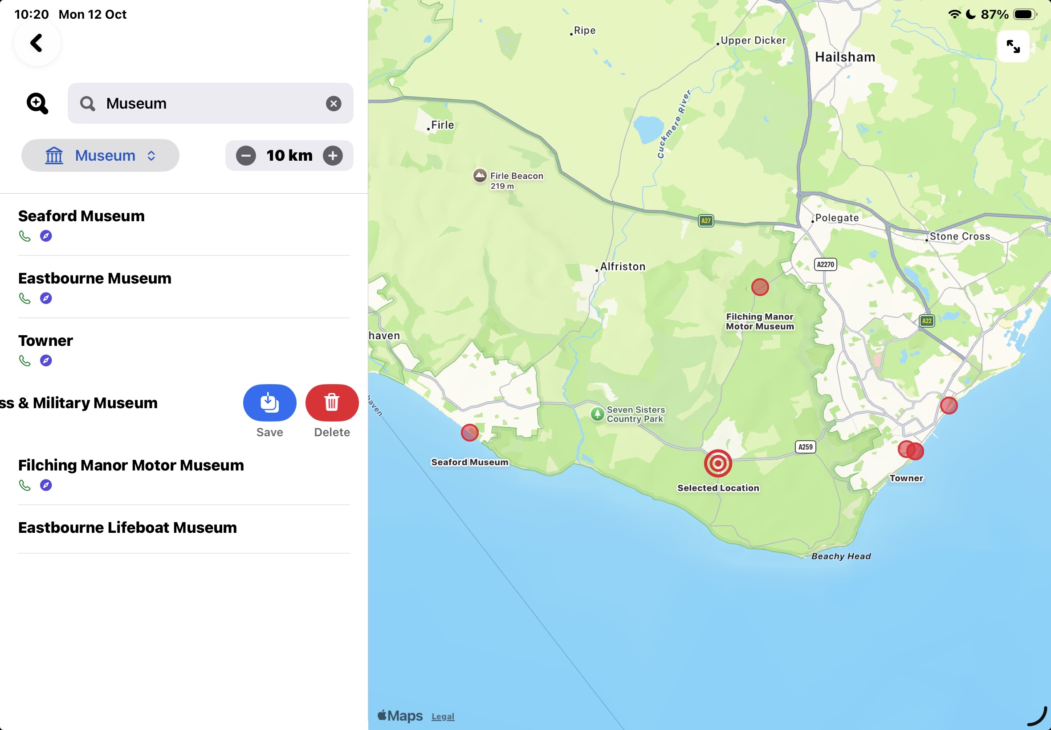Select Eastbourne Lifeboat Museum row
Viewport: 1051px width, 730px height.
coord(184,529)
